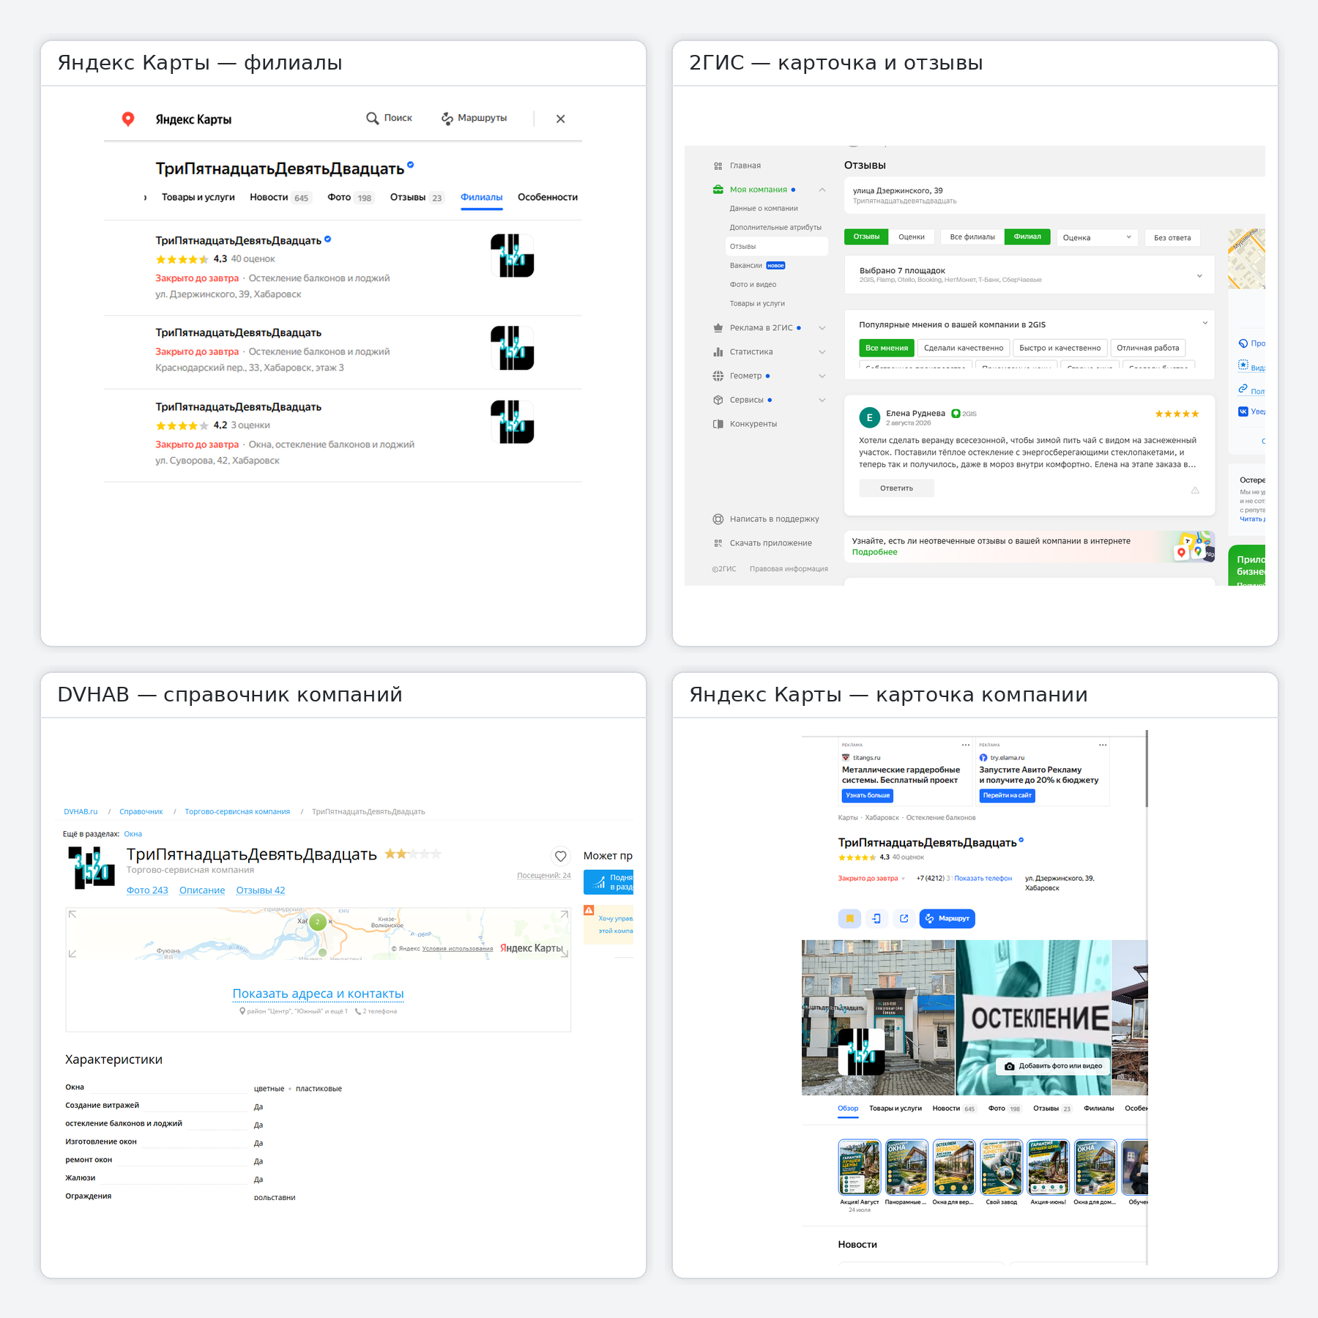Screen dimensions: 1318x1318
Task: Click the Скачать приложение QR icon
Action: [x=718, y=543]
